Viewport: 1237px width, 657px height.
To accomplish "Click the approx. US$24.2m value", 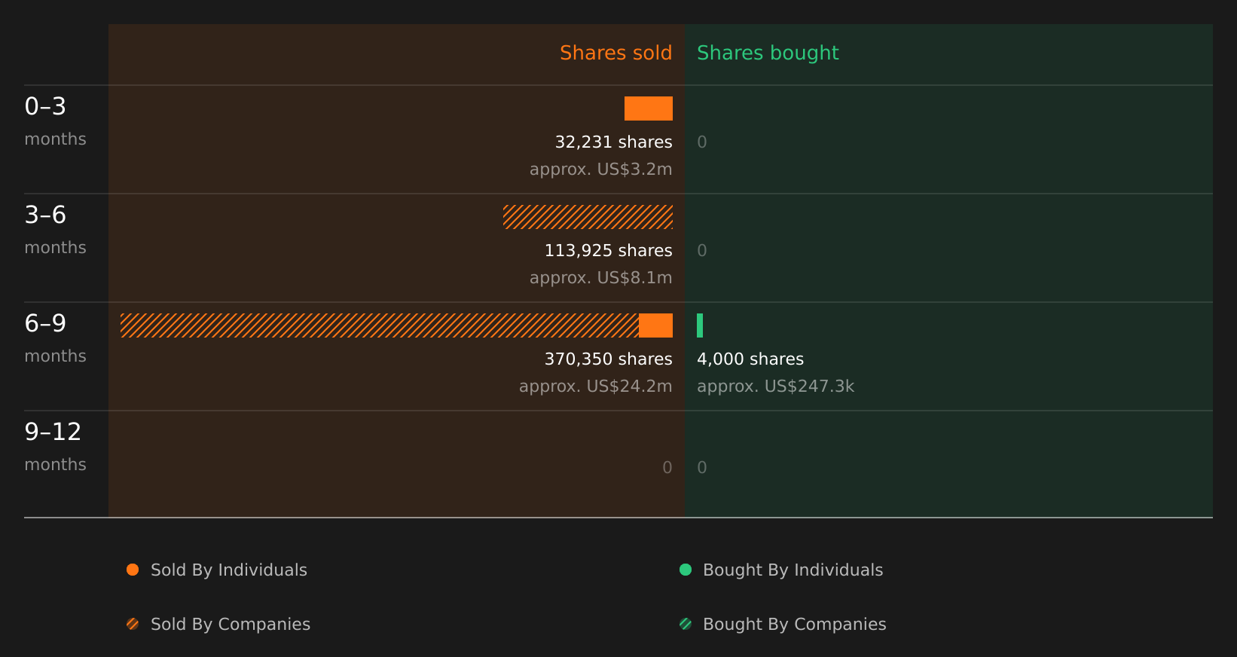I will (x=595, y=386).
